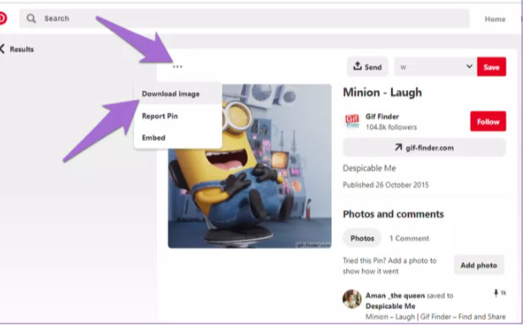Image resolution: width=531 pixels, height=327 pixels.
Task: Click the search magnifier icon
Action: pyautogui.click(x=31, y=19)
